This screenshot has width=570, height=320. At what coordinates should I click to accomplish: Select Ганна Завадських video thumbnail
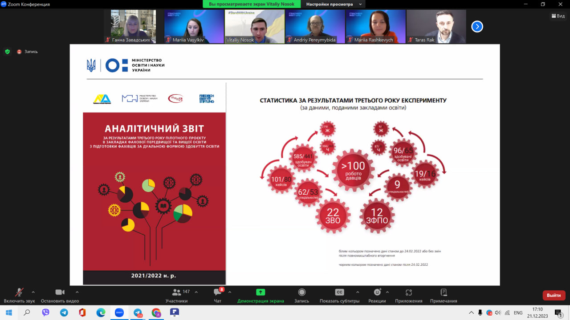(134, 27)
